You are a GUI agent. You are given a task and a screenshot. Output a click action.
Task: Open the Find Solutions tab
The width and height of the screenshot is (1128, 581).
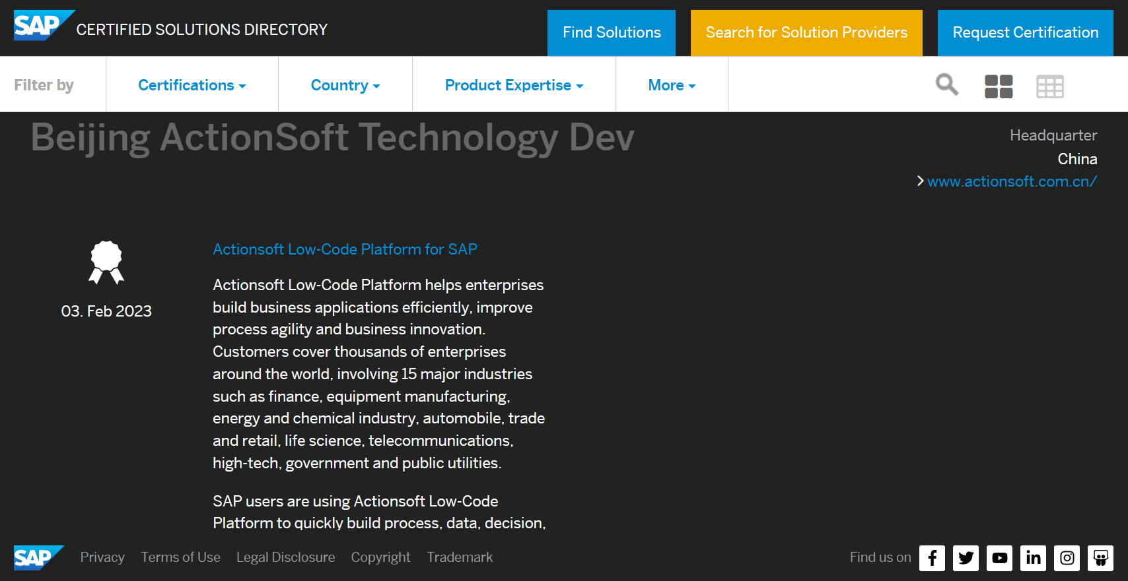point(612,33)
